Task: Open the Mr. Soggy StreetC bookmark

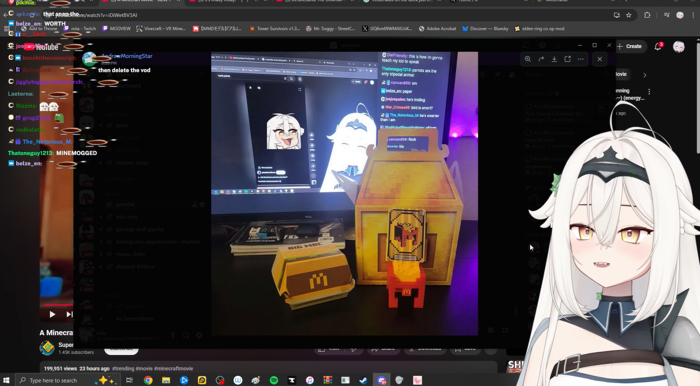Action: point(331,29)
